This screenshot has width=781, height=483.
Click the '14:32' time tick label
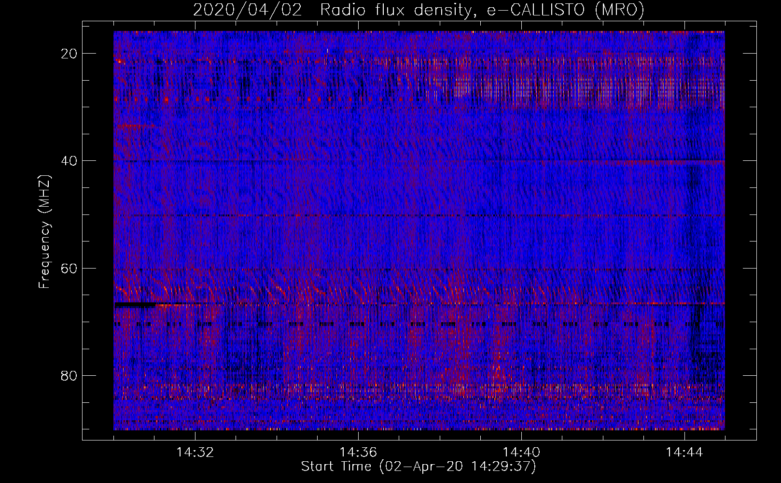coord(195,453)
